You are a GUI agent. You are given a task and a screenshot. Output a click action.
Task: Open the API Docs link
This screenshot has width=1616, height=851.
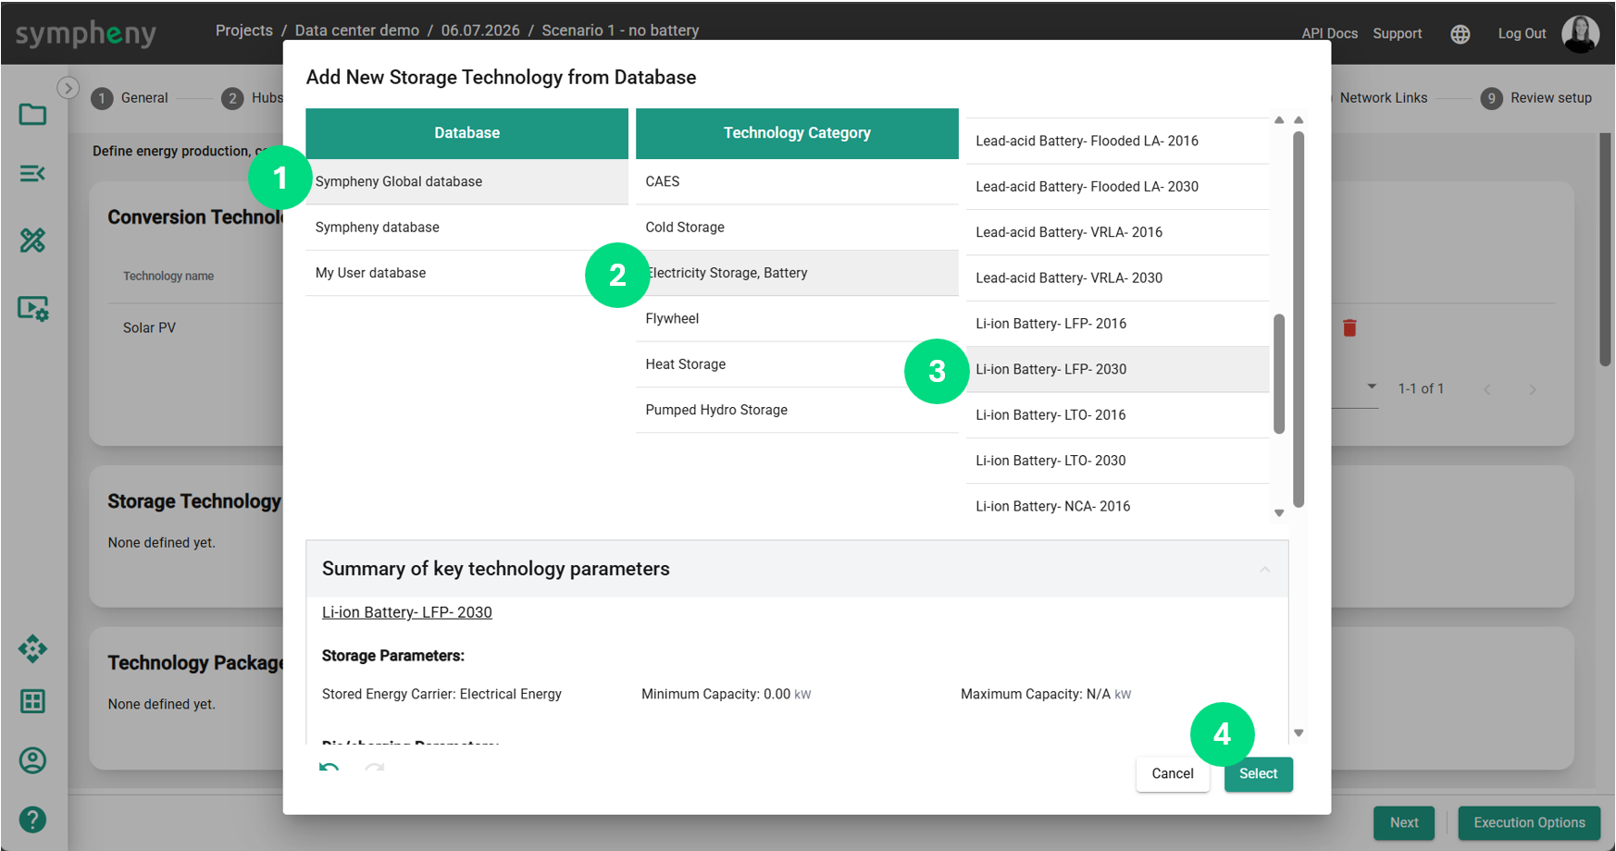[1329, 33]
